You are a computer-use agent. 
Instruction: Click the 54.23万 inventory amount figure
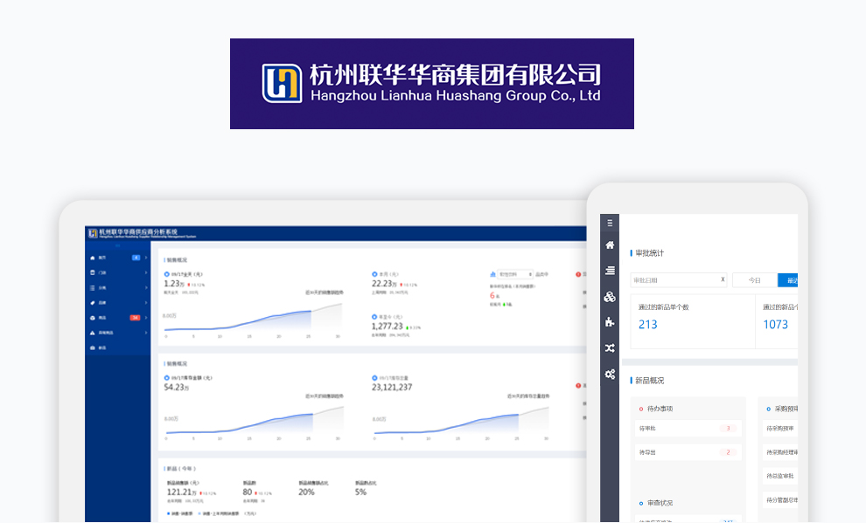176,388
